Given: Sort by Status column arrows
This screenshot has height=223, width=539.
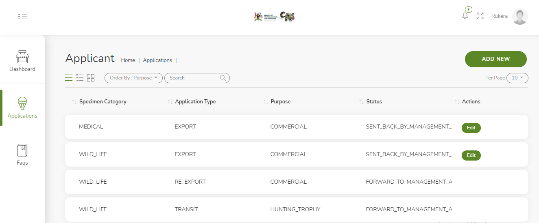Looking at the screenshot, I should pos(361,102).
